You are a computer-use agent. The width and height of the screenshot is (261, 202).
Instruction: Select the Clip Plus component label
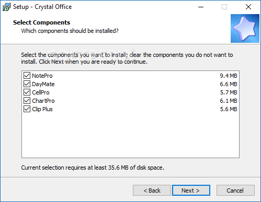[42, 109]
